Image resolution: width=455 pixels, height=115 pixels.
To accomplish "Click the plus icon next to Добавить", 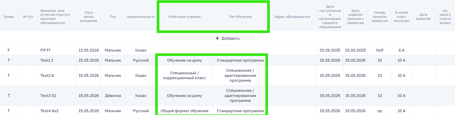I will click(x=217, y=38).
